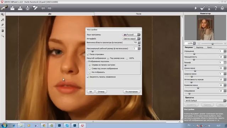The image size is (227, 128).
Task: Open the 'Надпись' settings tab
Action: click(199, 47)
